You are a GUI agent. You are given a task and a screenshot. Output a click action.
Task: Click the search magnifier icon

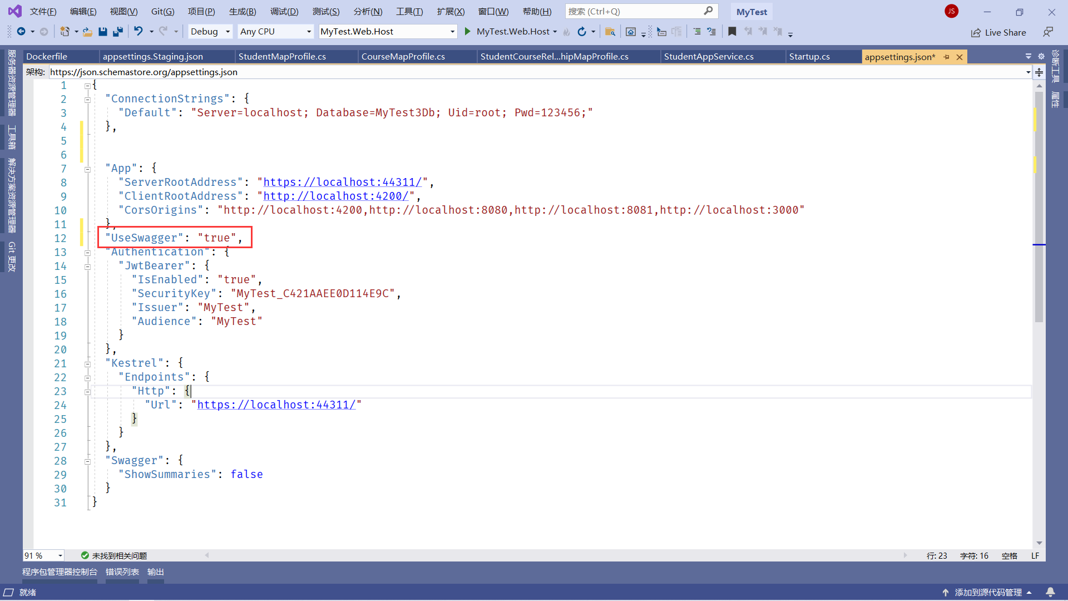pos(708,11)
